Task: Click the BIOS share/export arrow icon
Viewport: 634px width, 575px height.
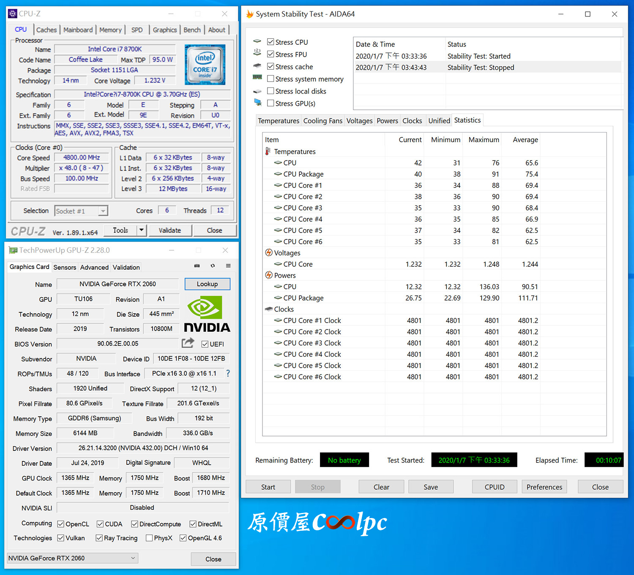Action: tap(188, 343)
